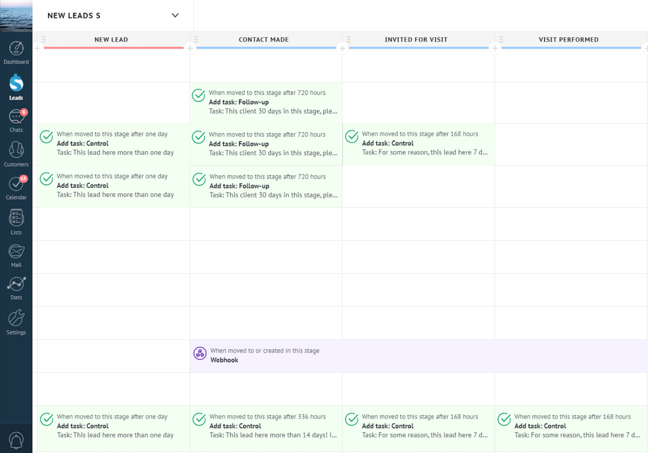The width and height of the screenshot is (648, 453).
Task: Select the Leads menu item
Action: tap(16, 88)
